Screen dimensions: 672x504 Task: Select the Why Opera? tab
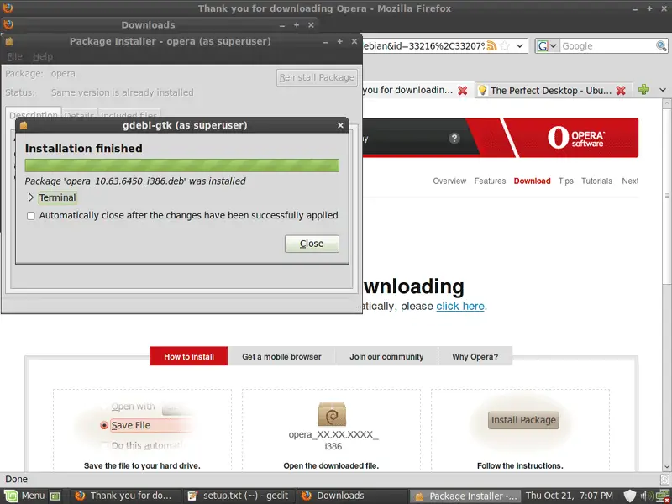click(x=475, y=356)
